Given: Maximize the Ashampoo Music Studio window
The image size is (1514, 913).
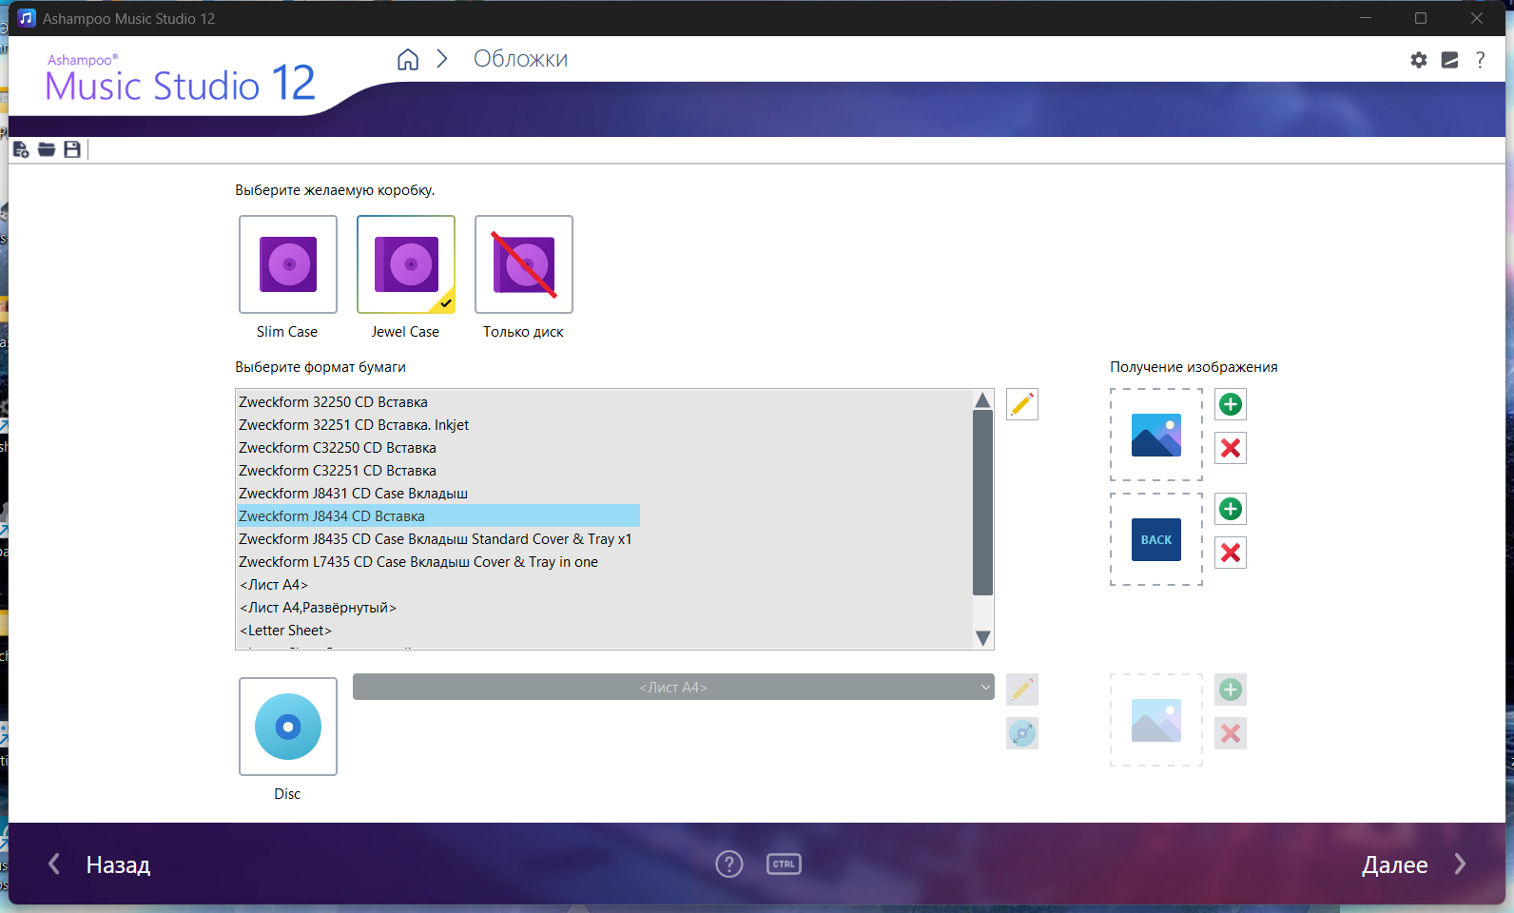Looking at the screenshot, I should (x=1421, y=18).
